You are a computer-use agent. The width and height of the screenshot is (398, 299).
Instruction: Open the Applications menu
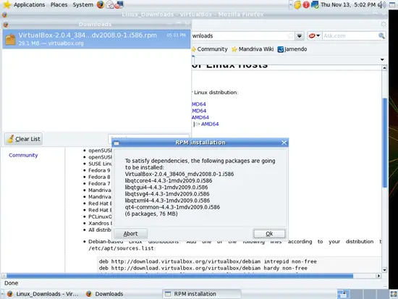pos(29,4)
